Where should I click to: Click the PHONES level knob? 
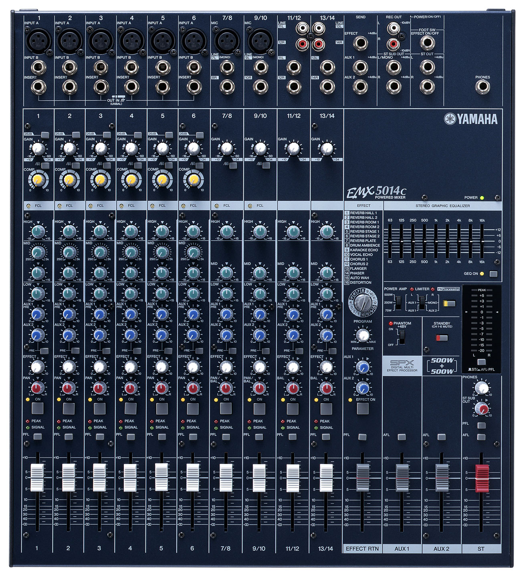click(481, 387)
